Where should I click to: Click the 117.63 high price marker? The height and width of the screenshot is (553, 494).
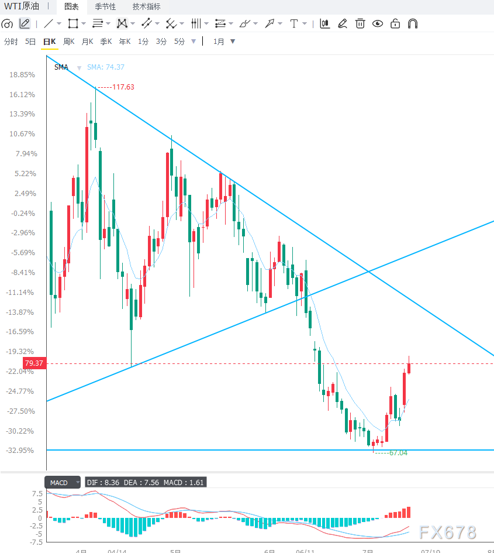(123, 87)
